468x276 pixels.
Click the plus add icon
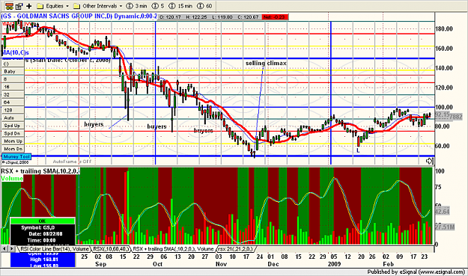pyautogui.click(x=29, y=6)
